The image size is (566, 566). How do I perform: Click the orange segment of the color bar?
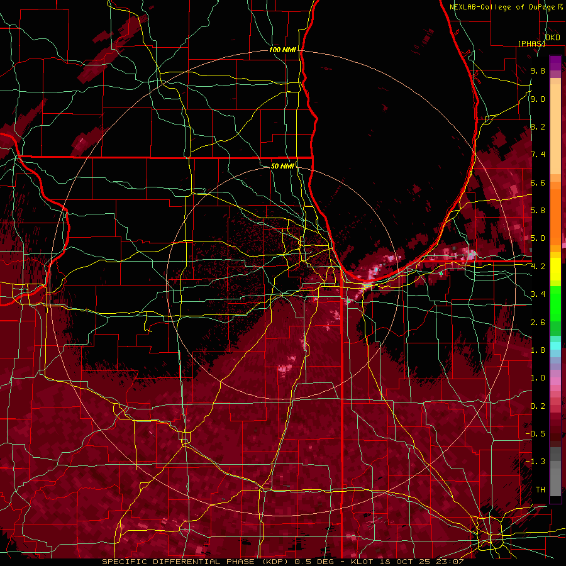click(555, 213)
